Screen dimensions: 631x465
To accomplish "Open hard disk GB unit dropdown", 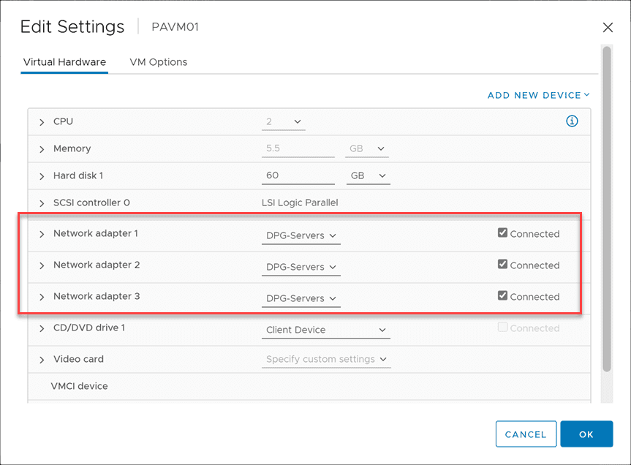I will pyautogui.click(x=367, y=176).
